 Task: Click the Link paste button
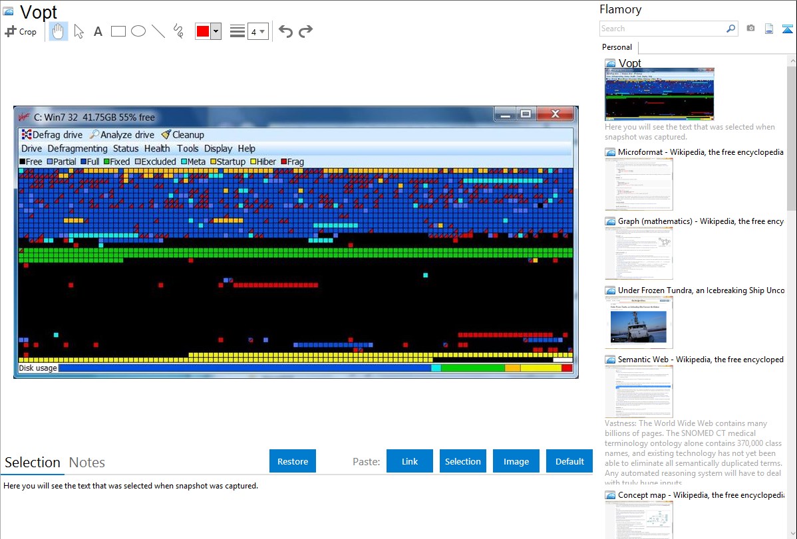click(410, 461)
